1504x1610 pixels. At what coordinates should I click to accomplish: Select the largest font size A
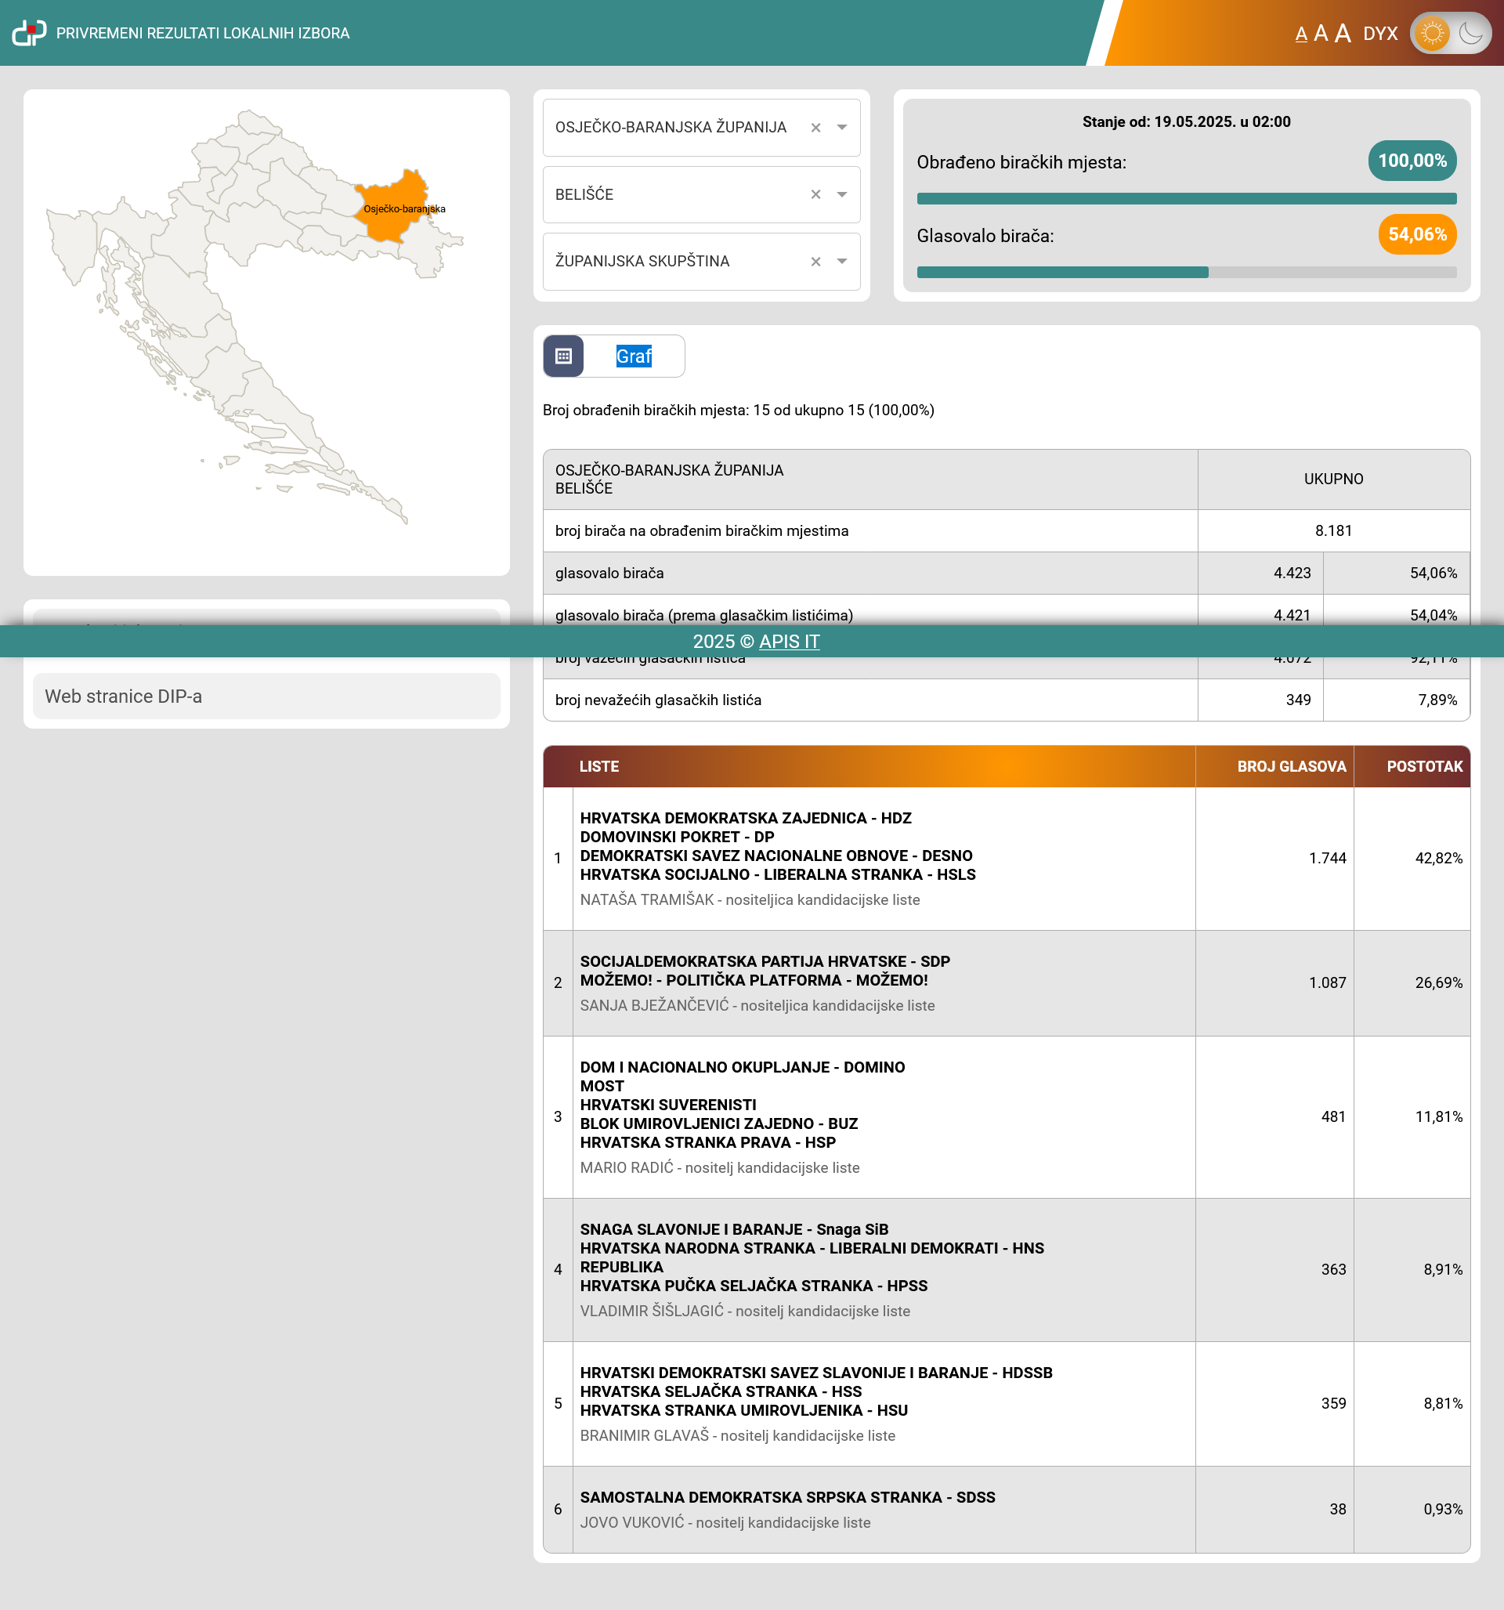coord(1343,33)
